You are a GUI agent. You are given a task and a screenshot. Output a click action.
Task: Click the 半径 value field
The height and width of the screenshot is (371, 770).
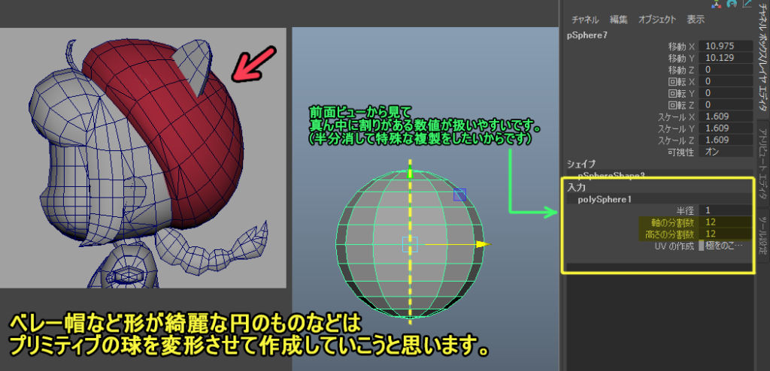[726, 210]
